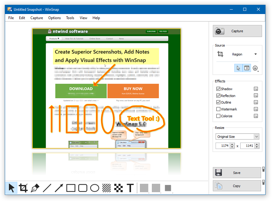This screenshot has height=202, width=273.
Task: Select the arrow pointer selection tool
Action: [x=12, y=188]
